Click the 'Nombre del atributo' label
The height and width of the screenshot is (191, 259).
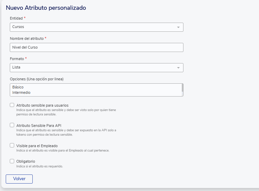click(27, 38)
